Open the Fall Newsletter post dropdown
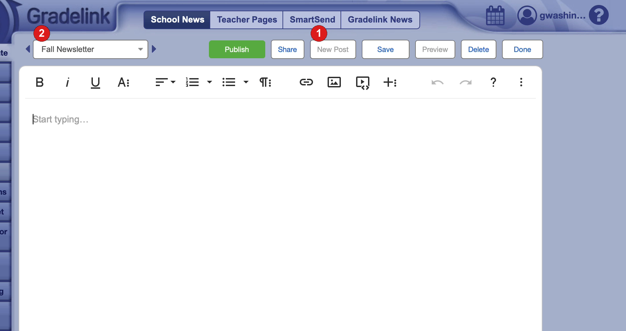Image resolution: width=626 pixels, height=331 pixels. pyautogui.click(x=91, y=49)
